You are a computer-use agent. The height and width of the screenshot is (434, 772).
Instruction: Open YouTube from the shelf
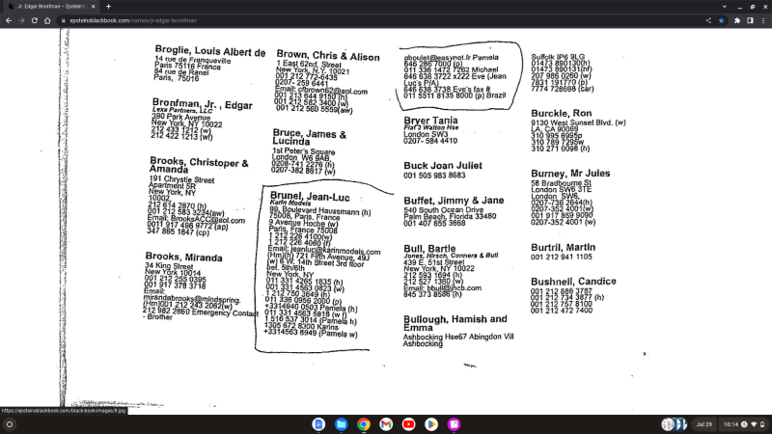pyautogui.click(x=408, y=424)
